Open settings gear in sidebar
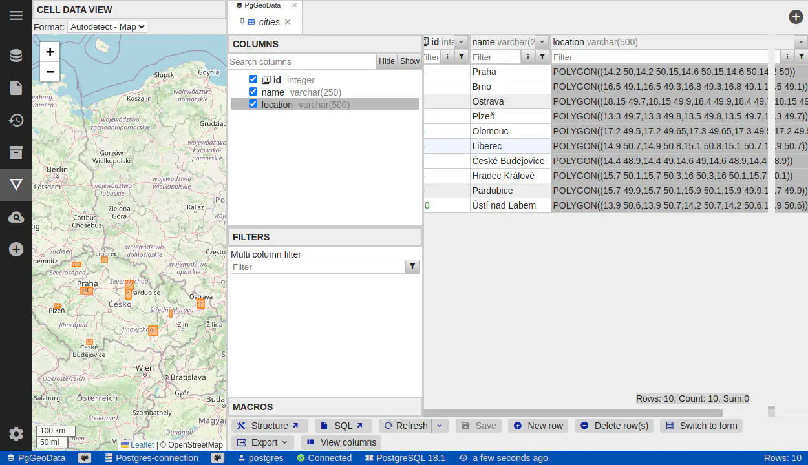This screenshot has width=808, height=465. click(x=16, y=434)
